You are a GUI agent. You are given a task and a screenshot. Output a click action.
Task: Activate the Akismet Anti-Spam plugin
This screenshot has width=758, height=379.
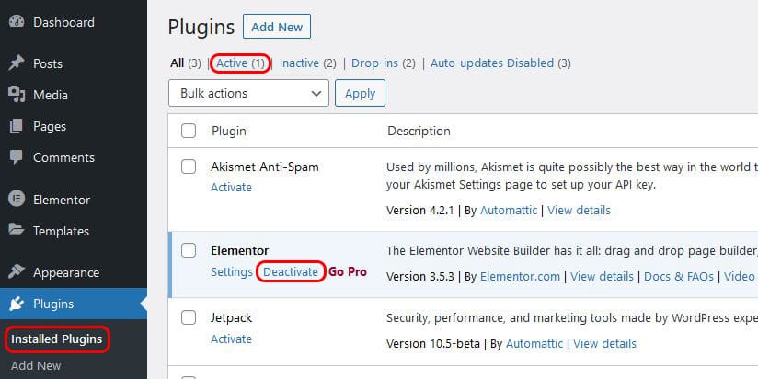point(231,187)
